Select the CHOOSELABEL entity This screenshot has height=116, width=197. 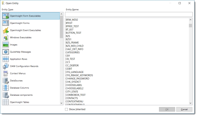[x=74, y=85]
